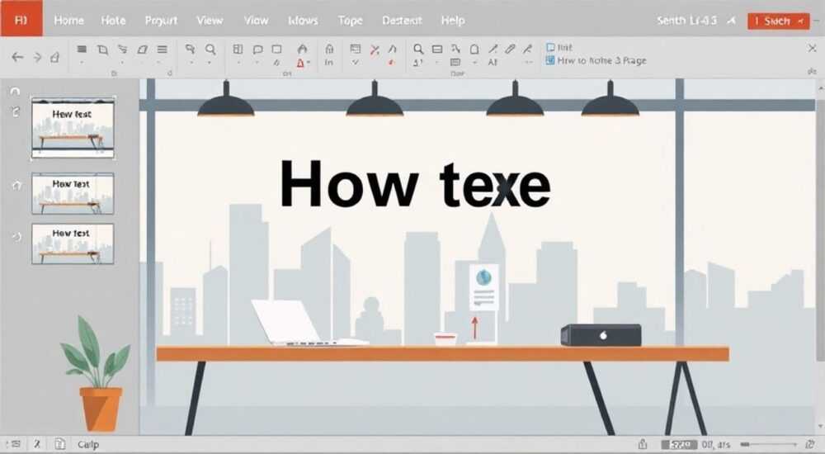Click the horizontal lines align icon

pyautogui.click(x=162, y=50)
